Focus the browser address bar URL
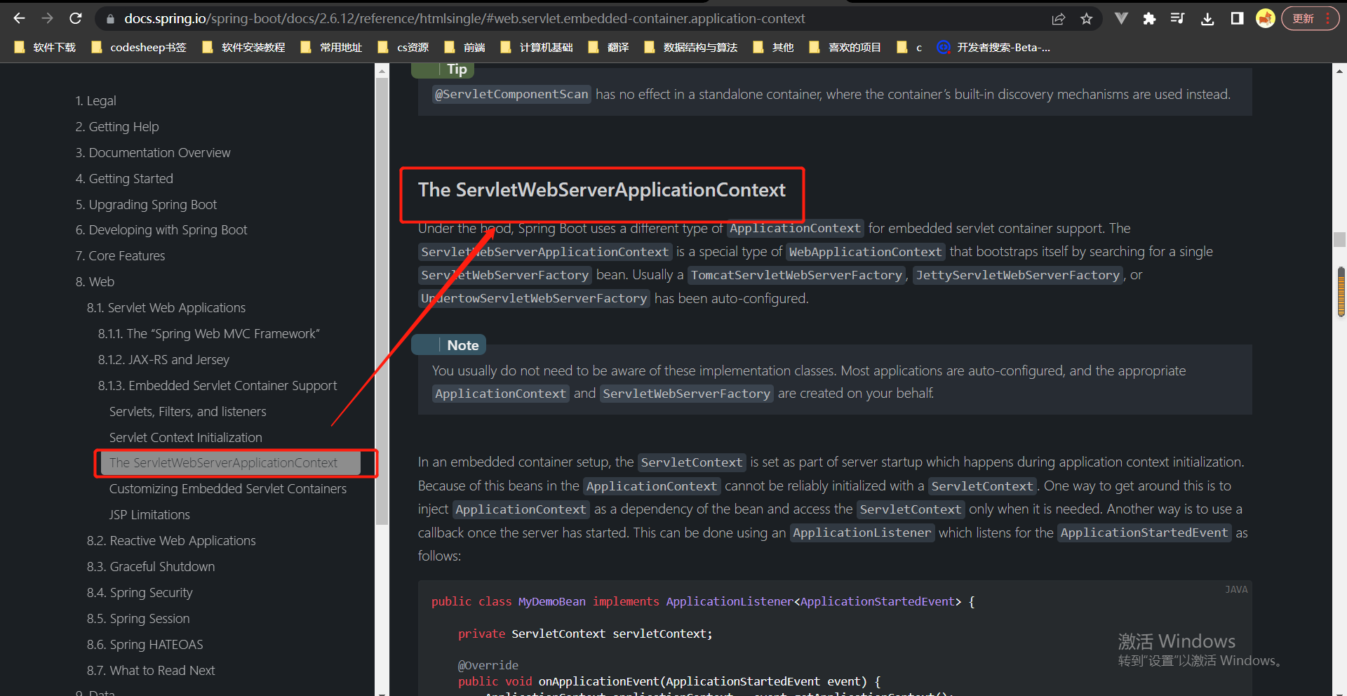Image resolution: width=1347 pixels, height=696 pixels. 464,19
